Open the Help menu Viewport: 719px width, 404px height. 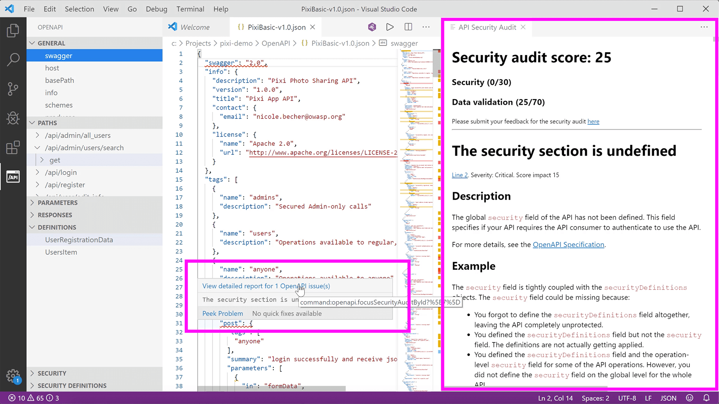click(x=221, y=9)
